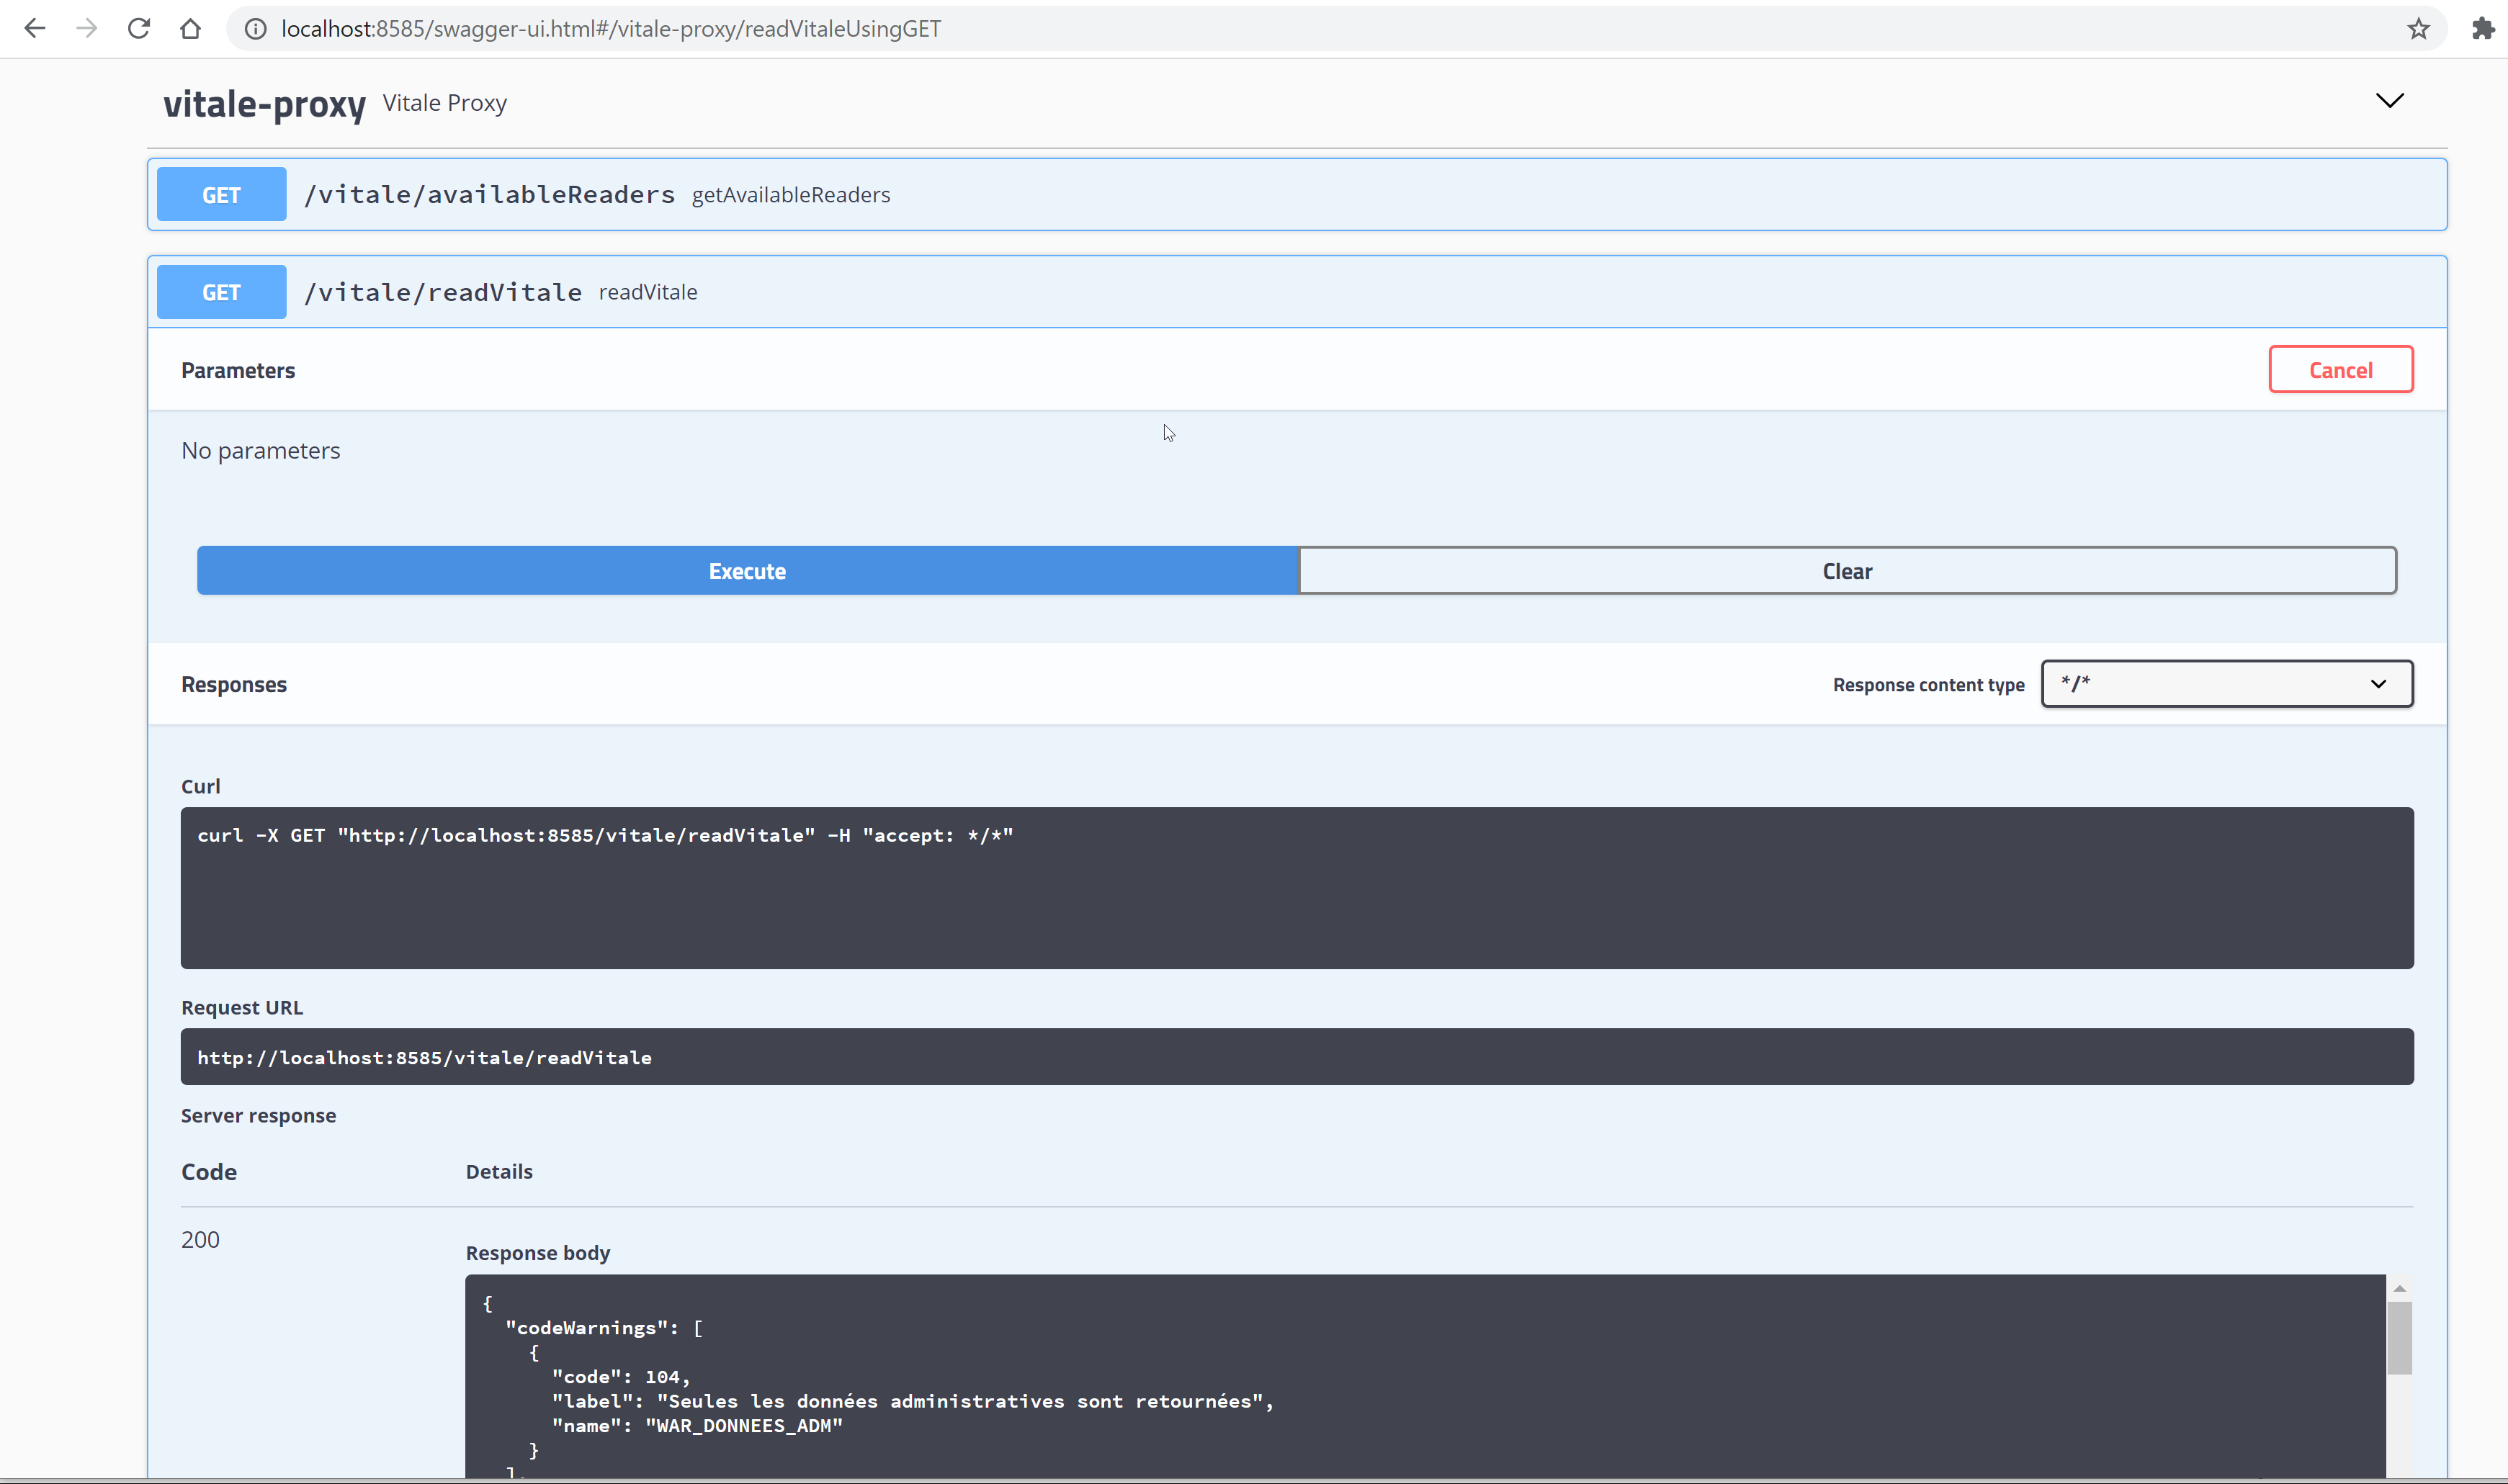Click the readVitale summary text

coord(648,292)
